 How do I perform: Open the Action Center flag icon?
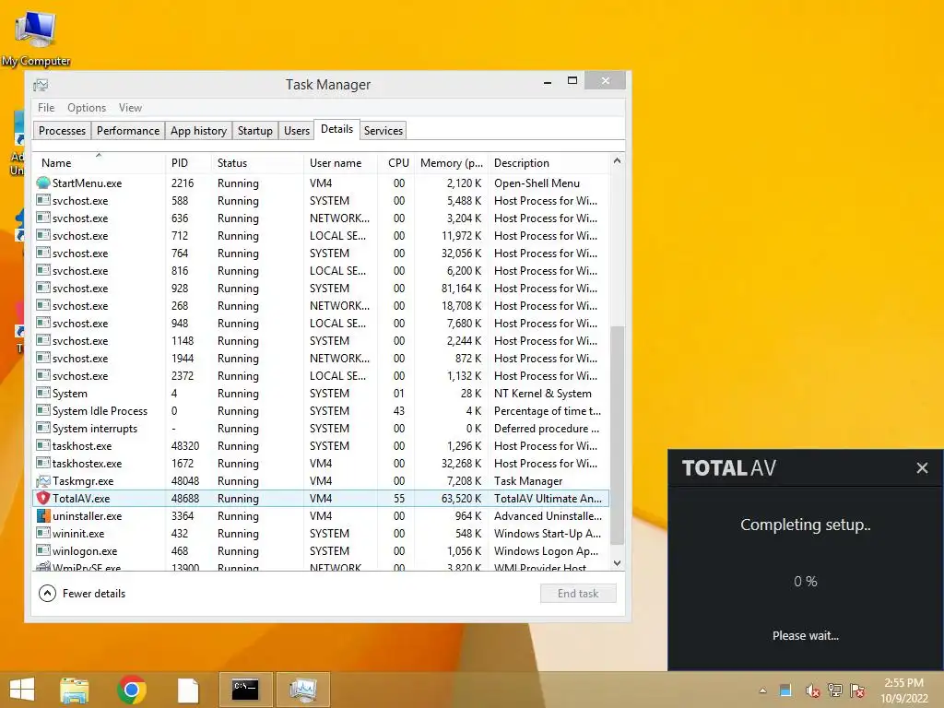857,690
